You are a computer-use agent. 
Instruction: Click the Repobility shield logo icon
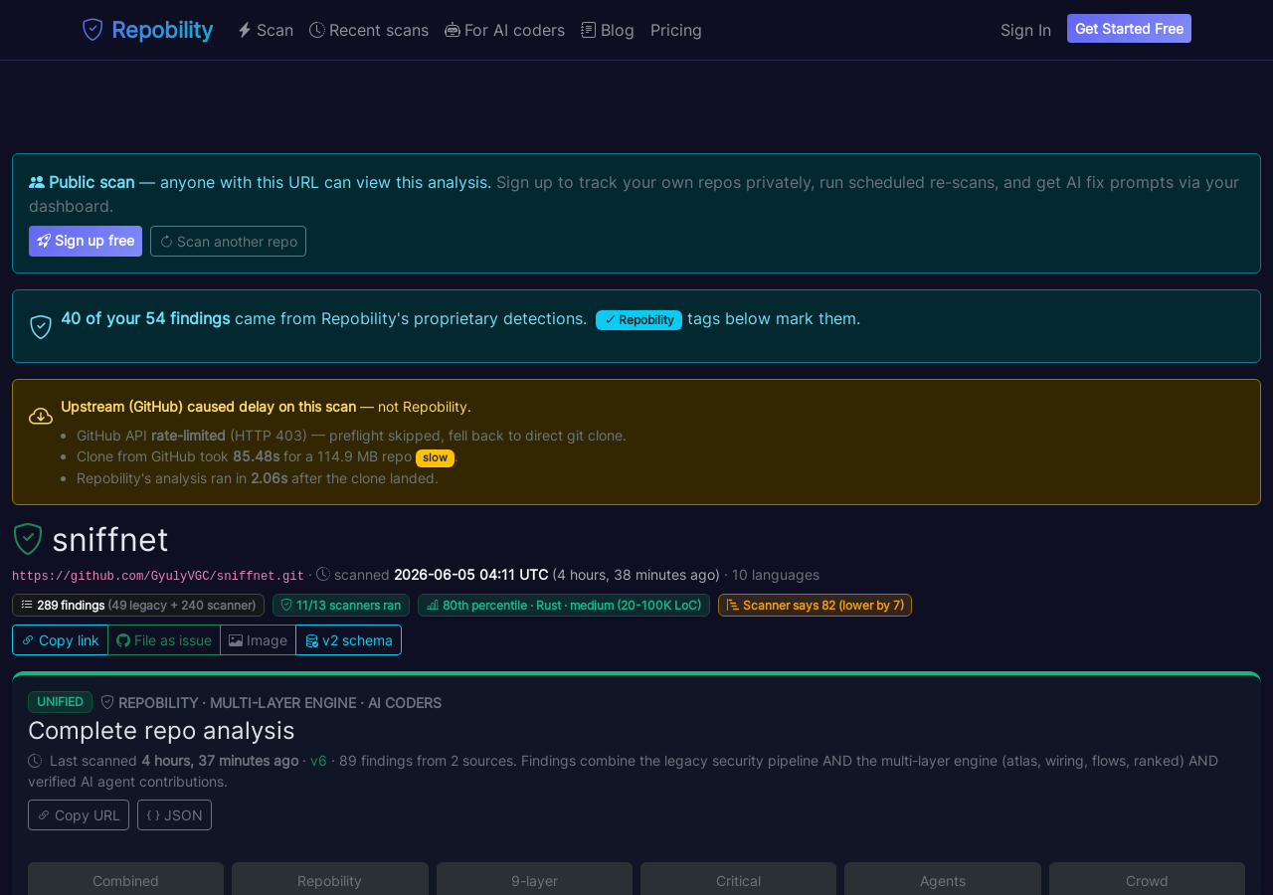92,30
